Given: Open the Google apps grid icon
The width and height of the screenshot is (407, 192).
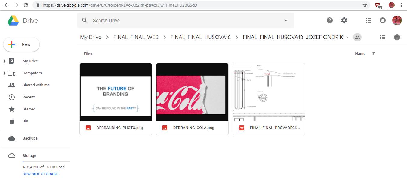Looking at the screenshot, I should (368, 20).
